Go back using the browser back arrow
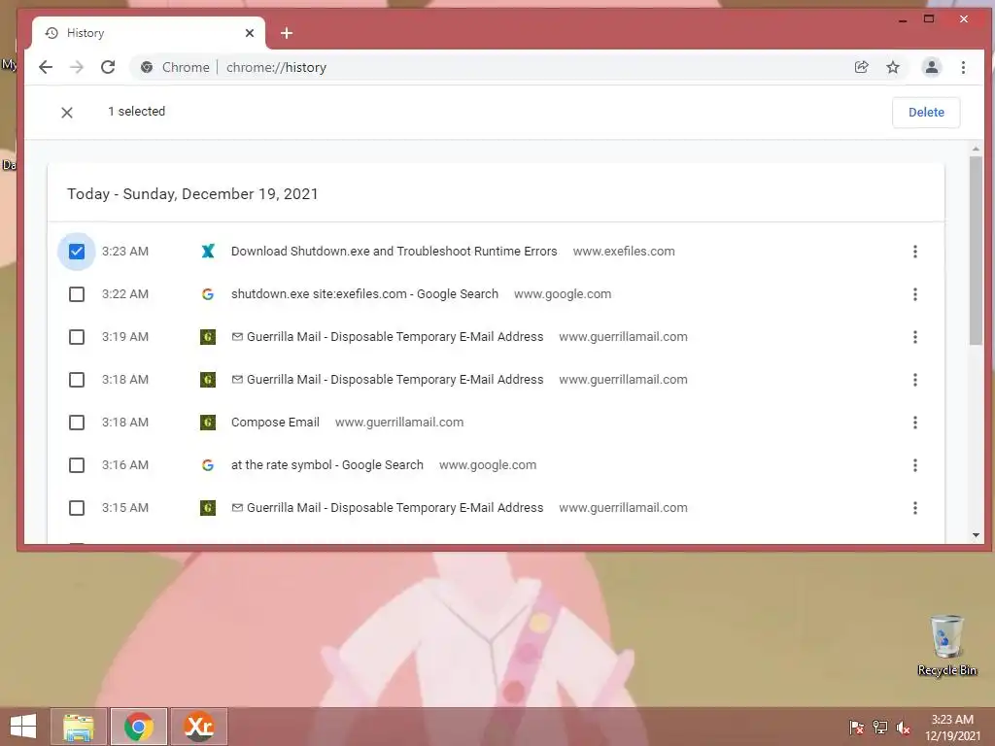This screenshot has width=995, height=746. click(45, 67)
